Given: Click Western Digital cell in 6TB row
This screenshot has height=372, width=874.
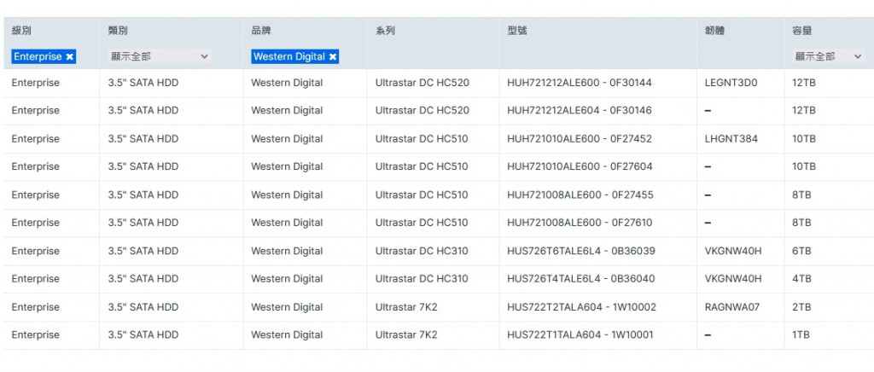Looking at the screenshot, I should [287, 251].
